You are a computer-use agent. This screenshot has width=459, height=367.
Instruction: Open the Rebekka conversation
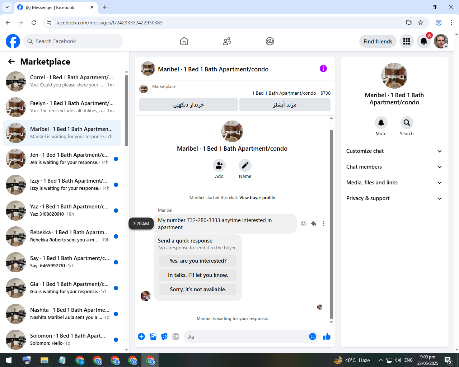62,236
